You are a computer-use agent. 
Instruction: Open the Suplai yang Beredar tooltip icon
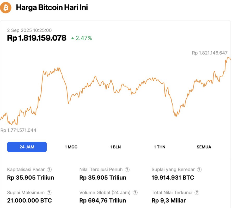tap(199, 169)
